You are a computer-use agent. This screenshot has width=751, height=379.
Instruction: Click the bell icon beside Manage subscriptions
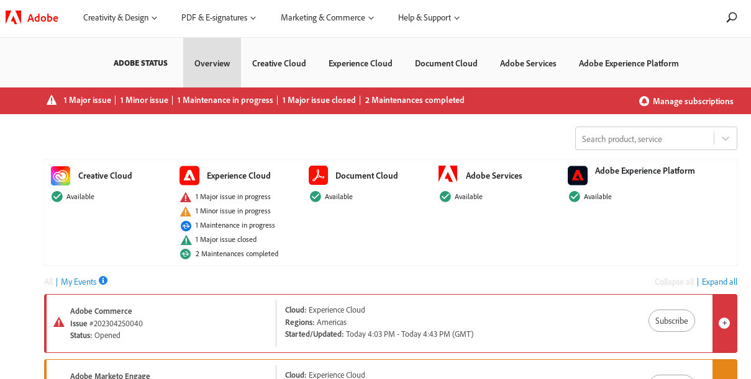click(x=644, y=101)
